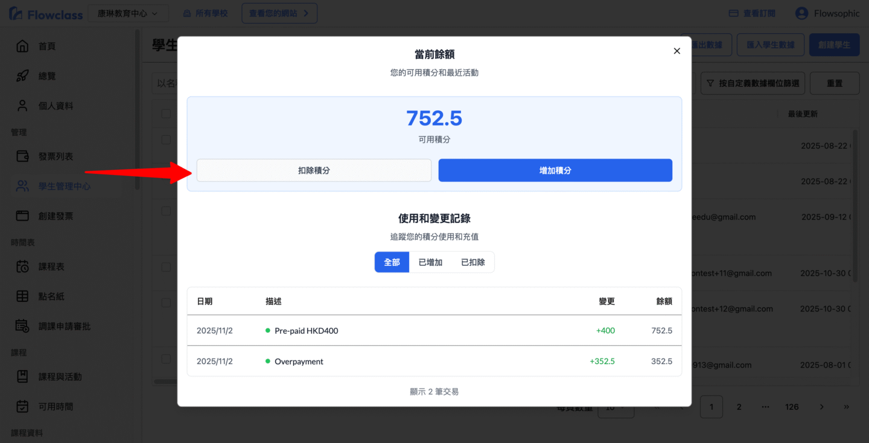Switch to the 已增加 tab
This screenshot has width=869, height=443.
click(430, 262)
